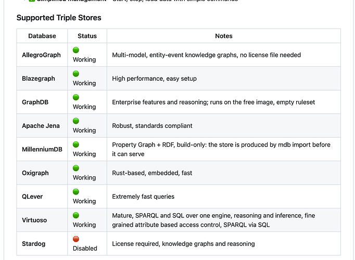Image resolution: width=355 pixels, height=260 pixels.
Task: Select the 'Supported Triple Stores' heading
Action: pyautogui.click(x=59, y=18)
